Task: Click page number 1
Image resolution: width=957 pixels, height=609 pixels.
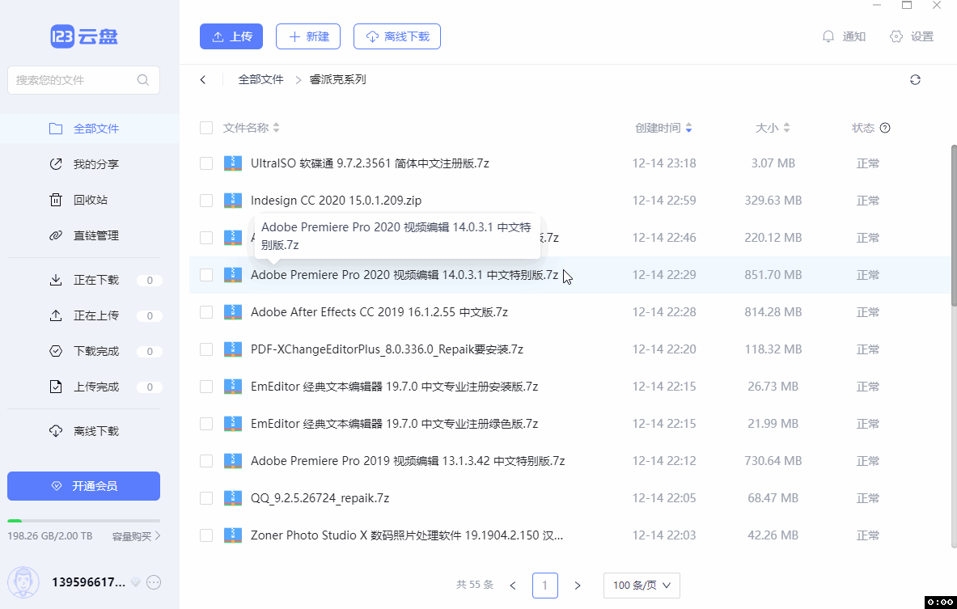Action: pyautogui.click(x=545, y=586)
